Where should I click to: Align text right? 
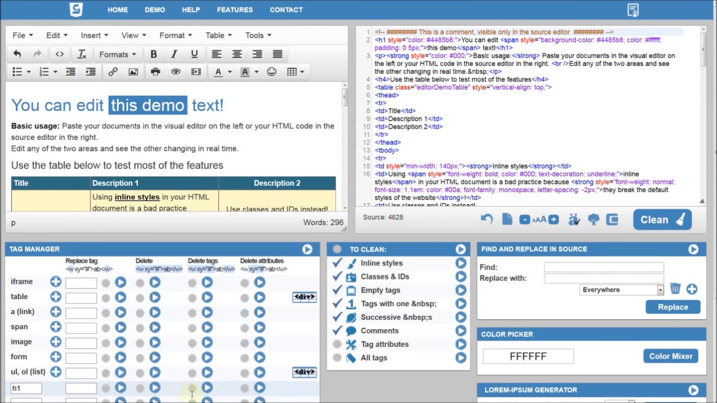pyautogui.click(x=257, y=54)
